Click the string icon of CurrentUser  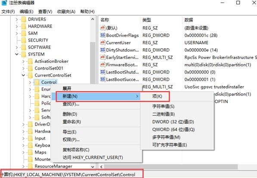pyautogui.click(x=102, y=43)
